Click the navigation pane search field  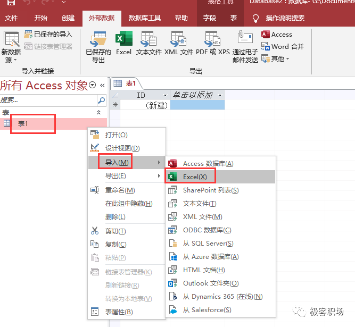point(48,100)
